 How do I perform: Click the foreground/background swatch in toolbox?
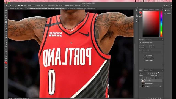click(6, 63)
